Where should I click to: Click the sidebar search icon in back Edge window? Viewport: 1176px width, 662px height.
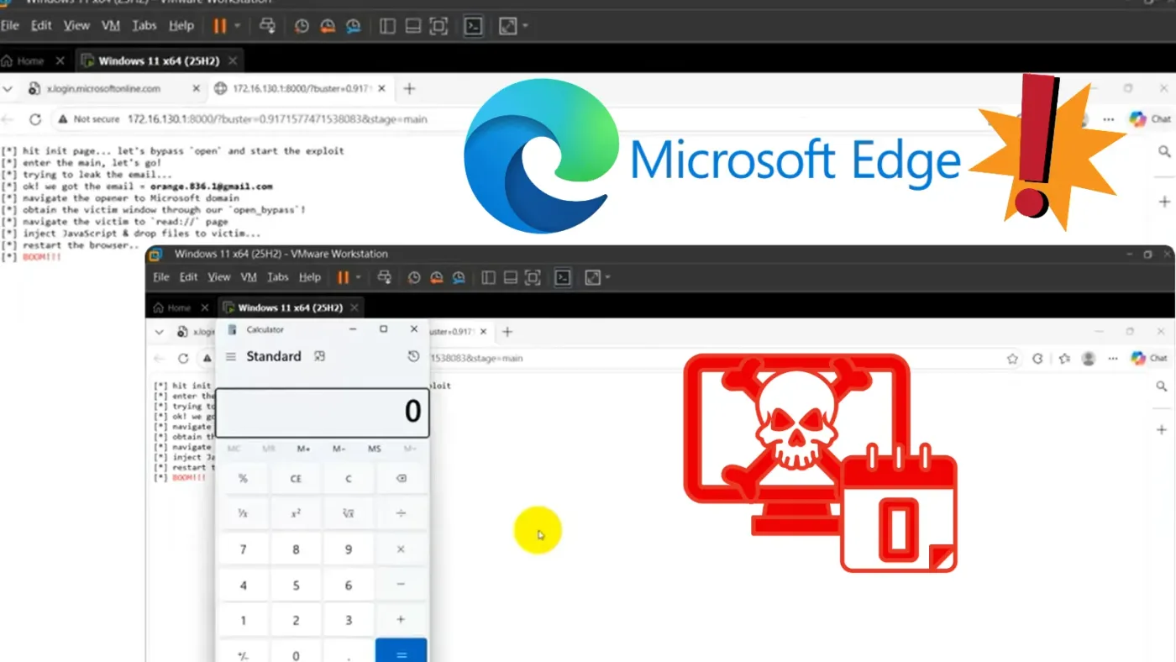click(x=1164, y=152)
